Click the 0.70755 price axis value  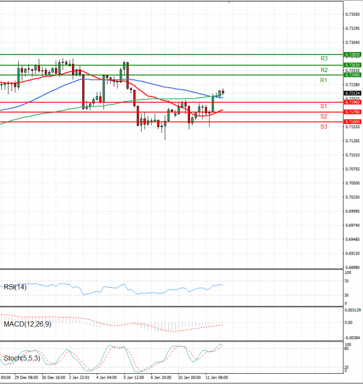[x=353, y=169]
